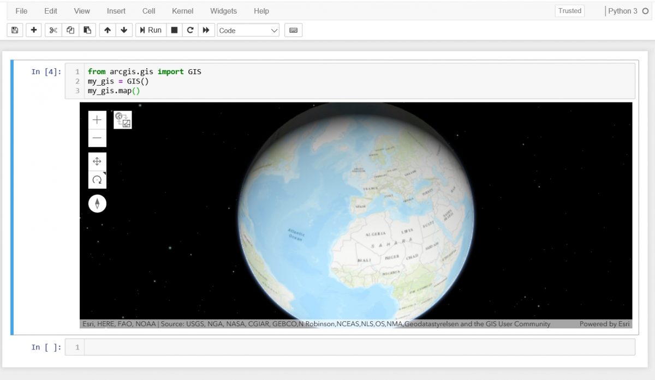655x380 pixels.
Task: Open the cell type Code dropdown
Action: point(248,31)
